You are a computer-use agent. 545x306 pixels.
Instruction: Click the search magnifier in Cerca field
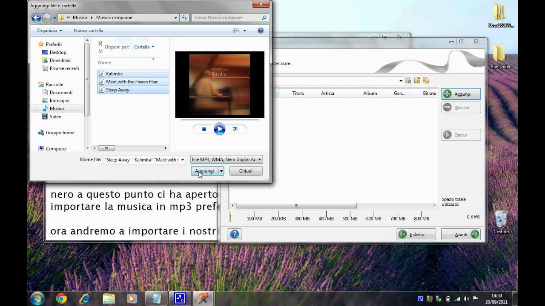point(264,17)
